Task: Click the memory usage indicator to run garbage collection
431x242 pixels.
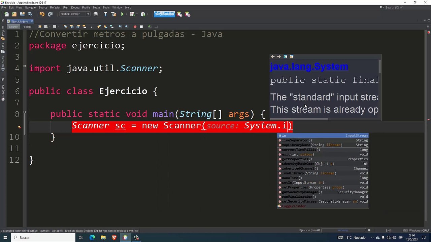Action: (164, 14)
